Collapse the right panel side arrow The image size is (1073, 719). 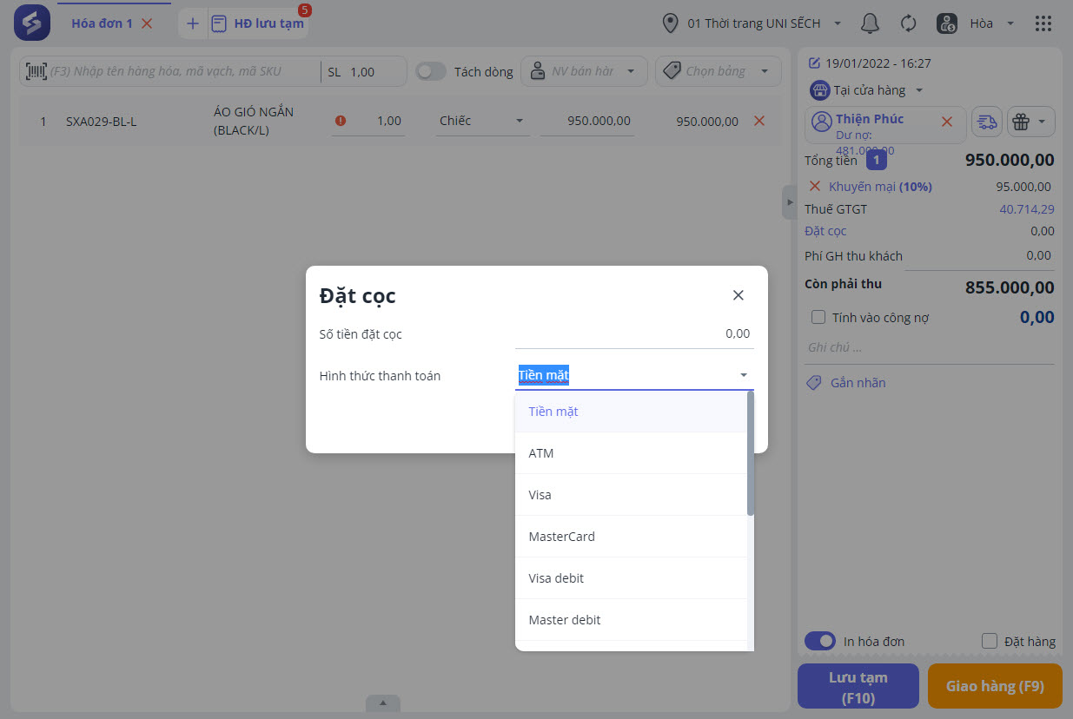click(789, 202)
